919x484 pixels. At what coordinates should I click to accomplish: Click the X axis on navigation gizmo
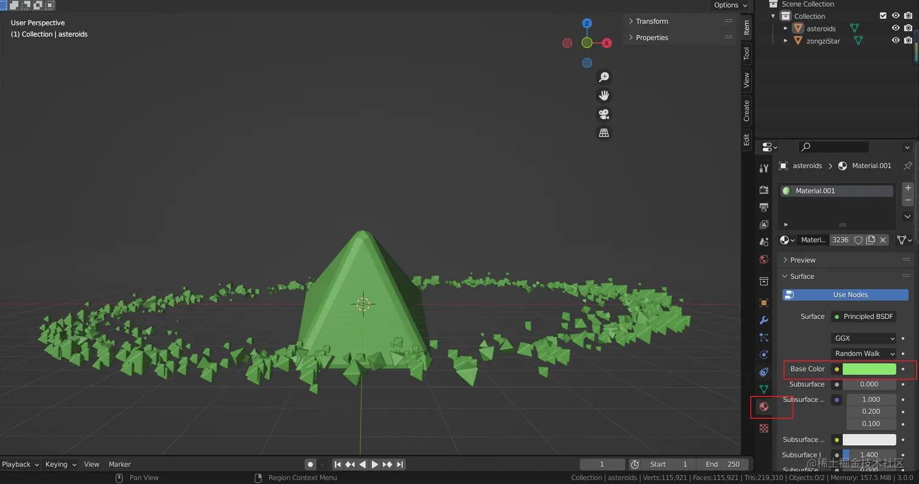[x=607, y=43]
